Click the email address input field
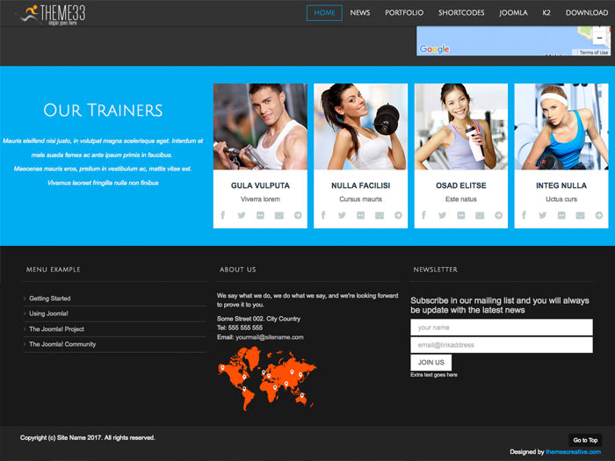Screen dimensions: 615x461 pyautogui.click(x=501, y=345)
